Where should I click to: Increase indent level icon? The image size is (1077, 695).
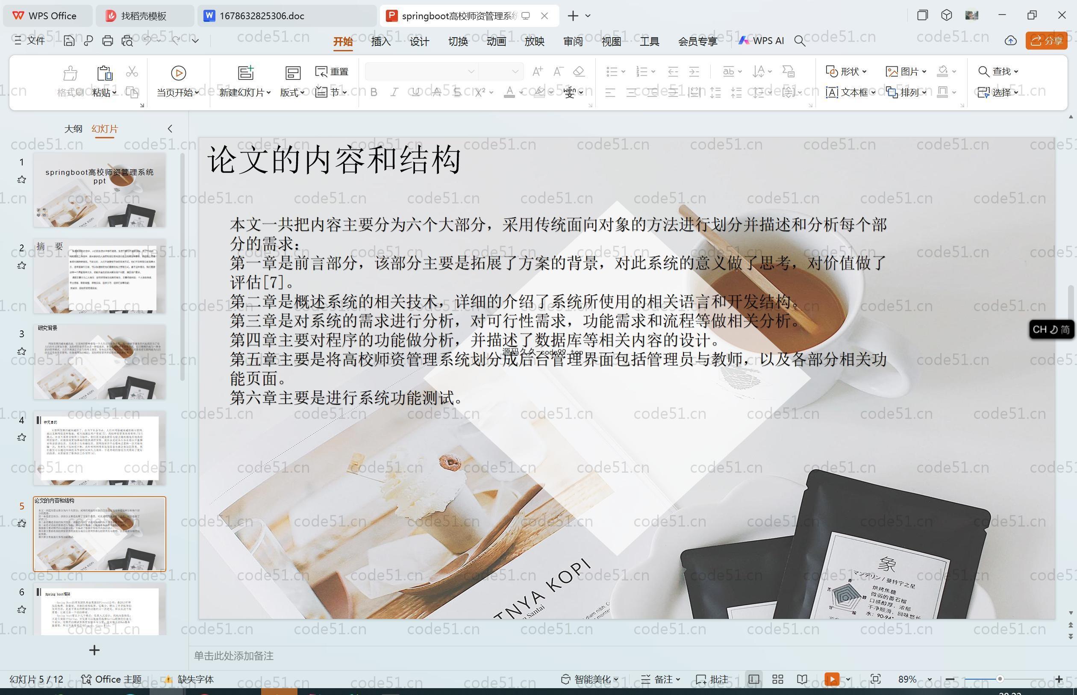tap(694, 71)
